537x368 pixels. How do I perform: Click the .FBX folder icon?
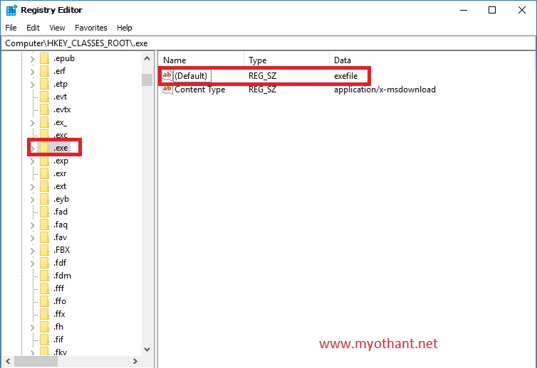[x=45, y=250]
